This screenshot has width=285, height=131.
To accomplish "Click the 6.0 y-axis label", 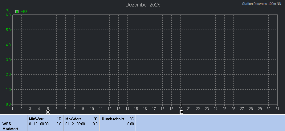I will coord(8,15).
